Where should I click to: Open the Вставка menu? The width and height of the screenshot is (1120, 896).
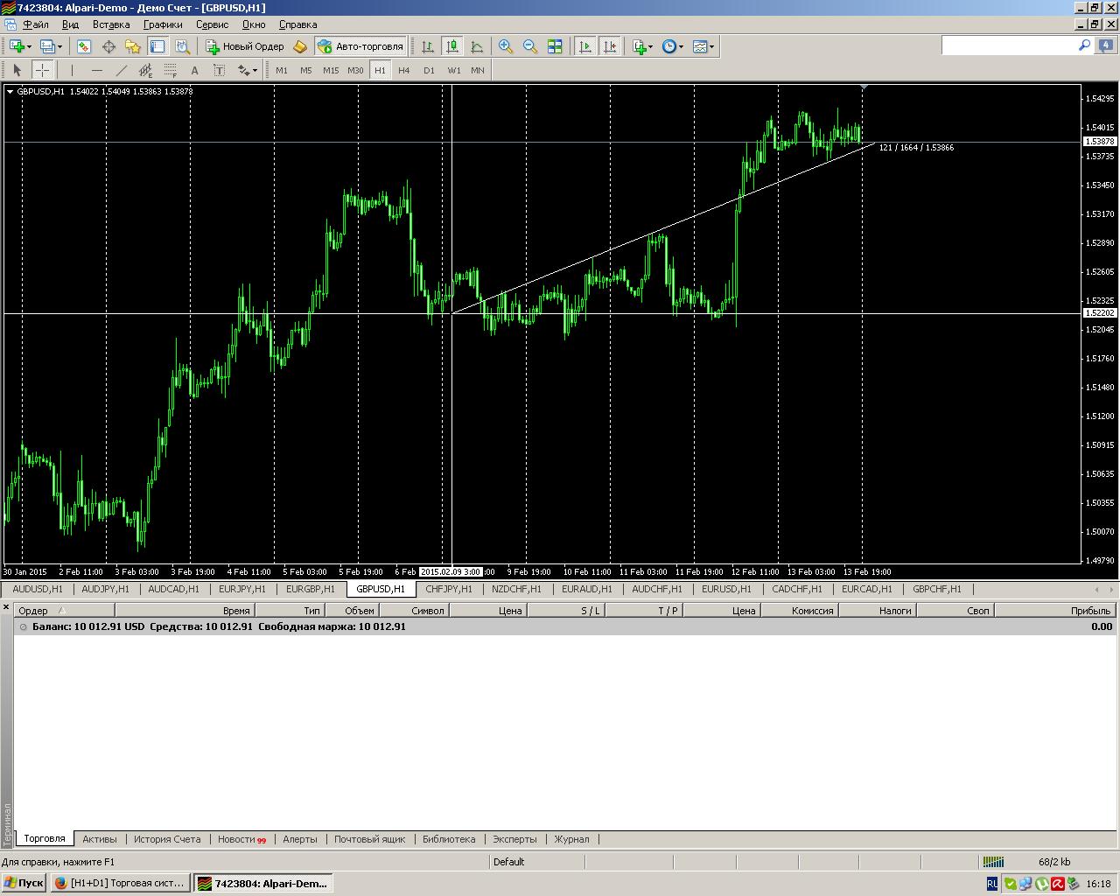(x=111, y=24)
